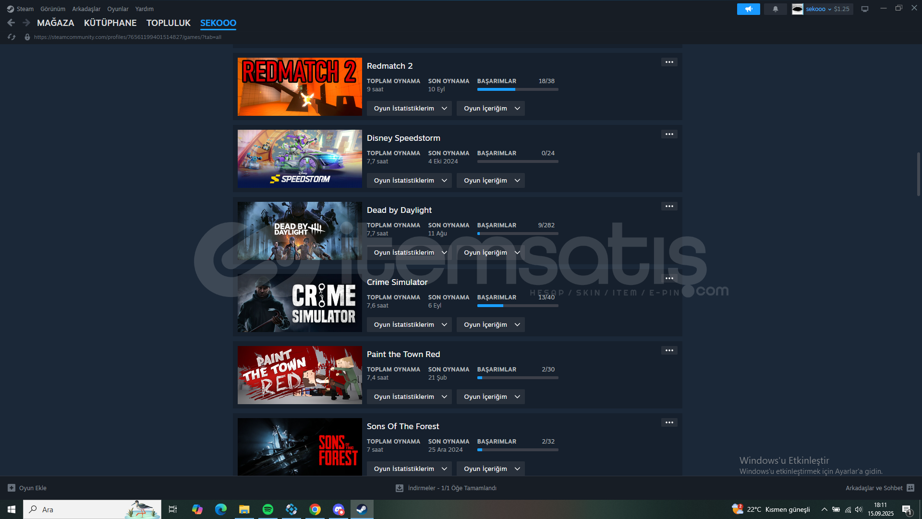Open the friends and chat icon
Viewport: 922px width, 519px height.
coord(910,488)
